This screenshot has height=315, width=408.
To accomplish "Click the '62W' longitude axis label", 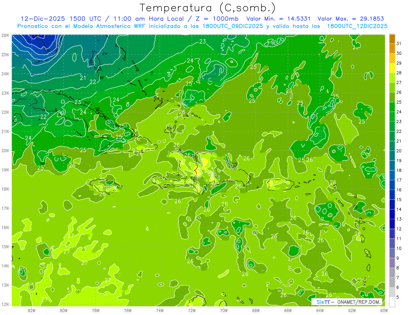I will tap(352, 310).
